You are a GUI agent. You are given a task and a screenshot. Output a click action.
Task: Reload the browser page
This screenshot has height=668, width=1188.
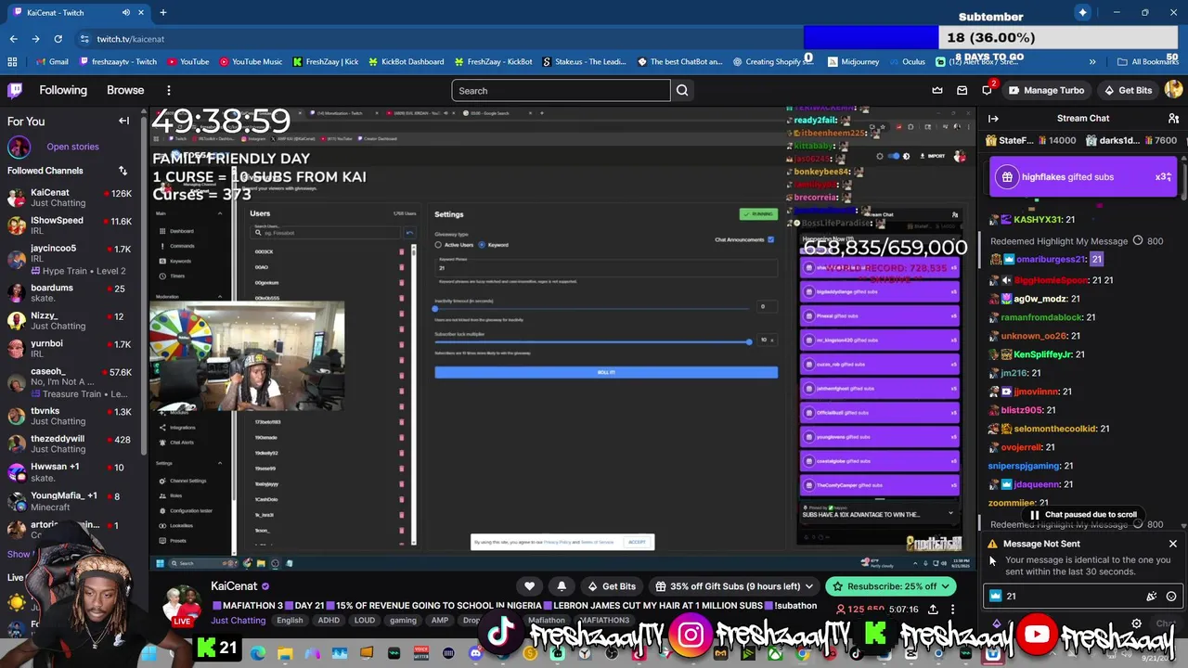(x=58, y=39)
